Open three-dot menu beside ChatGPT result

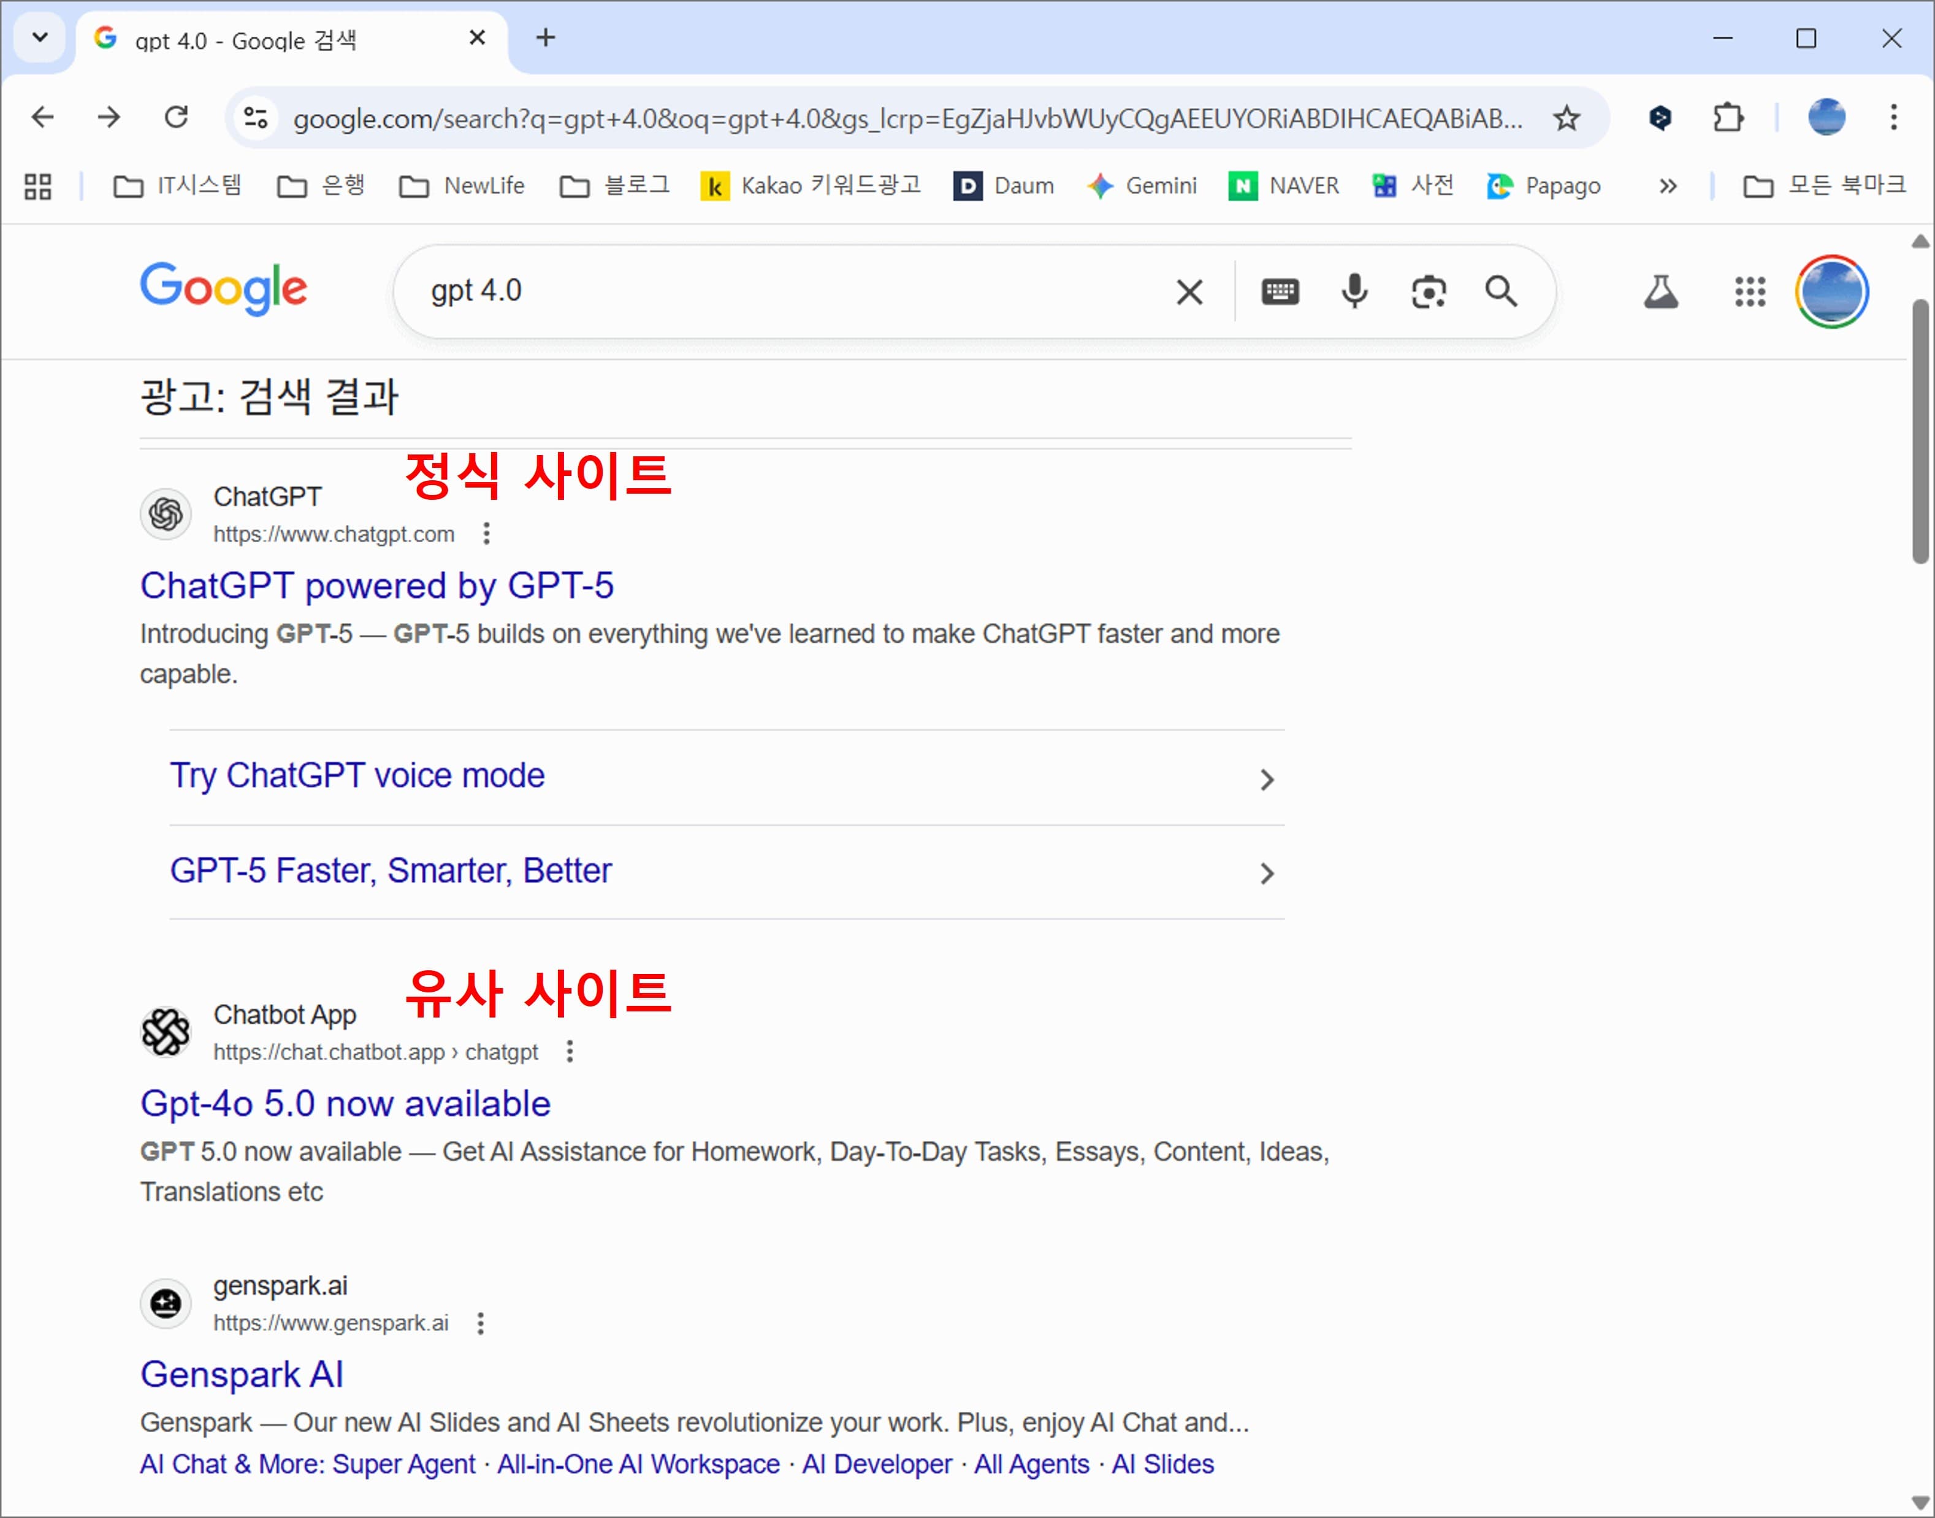point(487,533)
